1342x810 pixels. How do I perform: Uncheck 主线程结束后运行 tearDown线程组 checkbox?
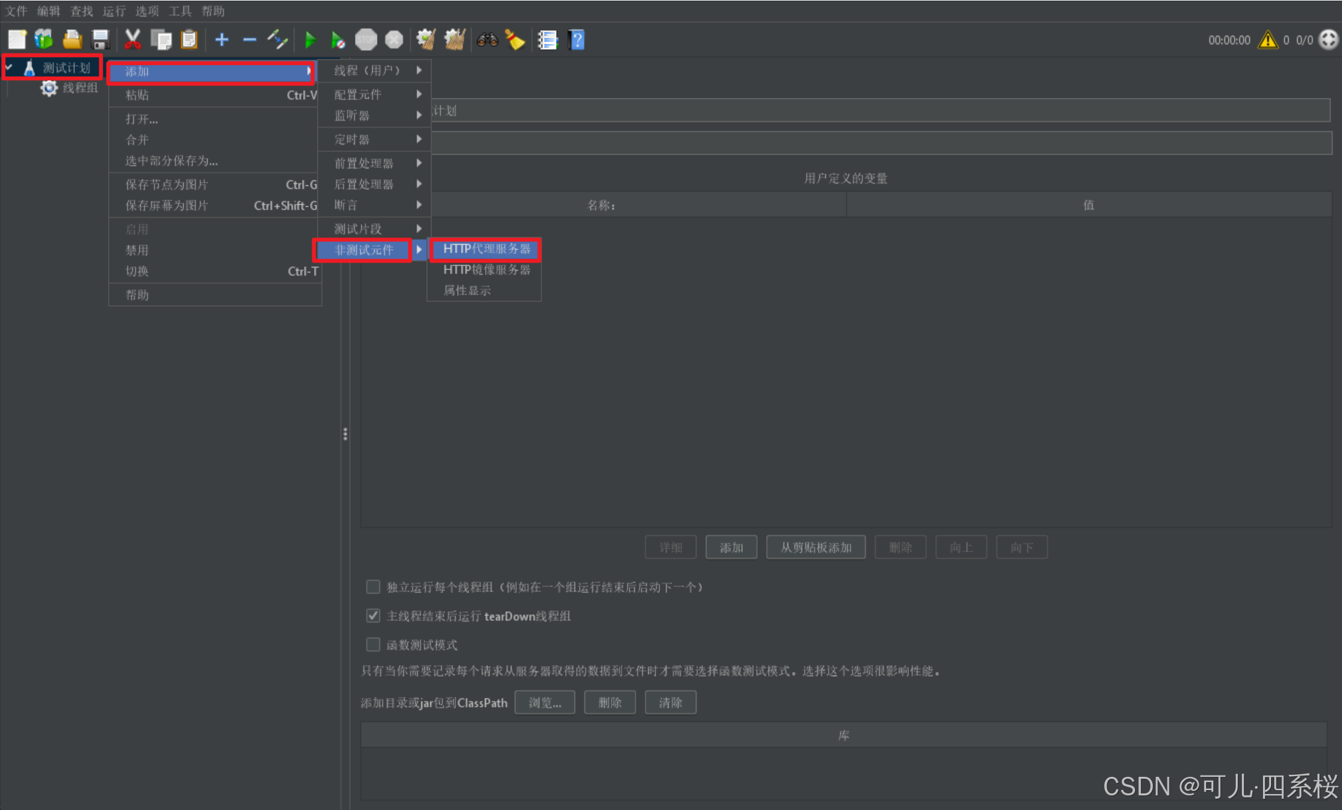coord(373,616)
